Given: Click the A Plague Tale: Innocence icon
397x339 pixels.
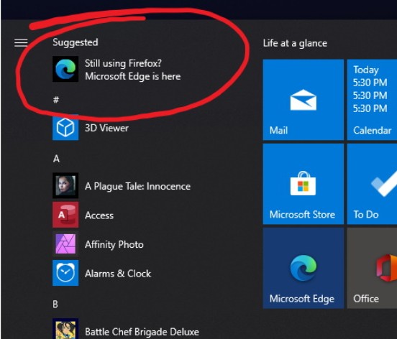Looking at the screenshot, I should pyautogui.click(x=65, y=185).
